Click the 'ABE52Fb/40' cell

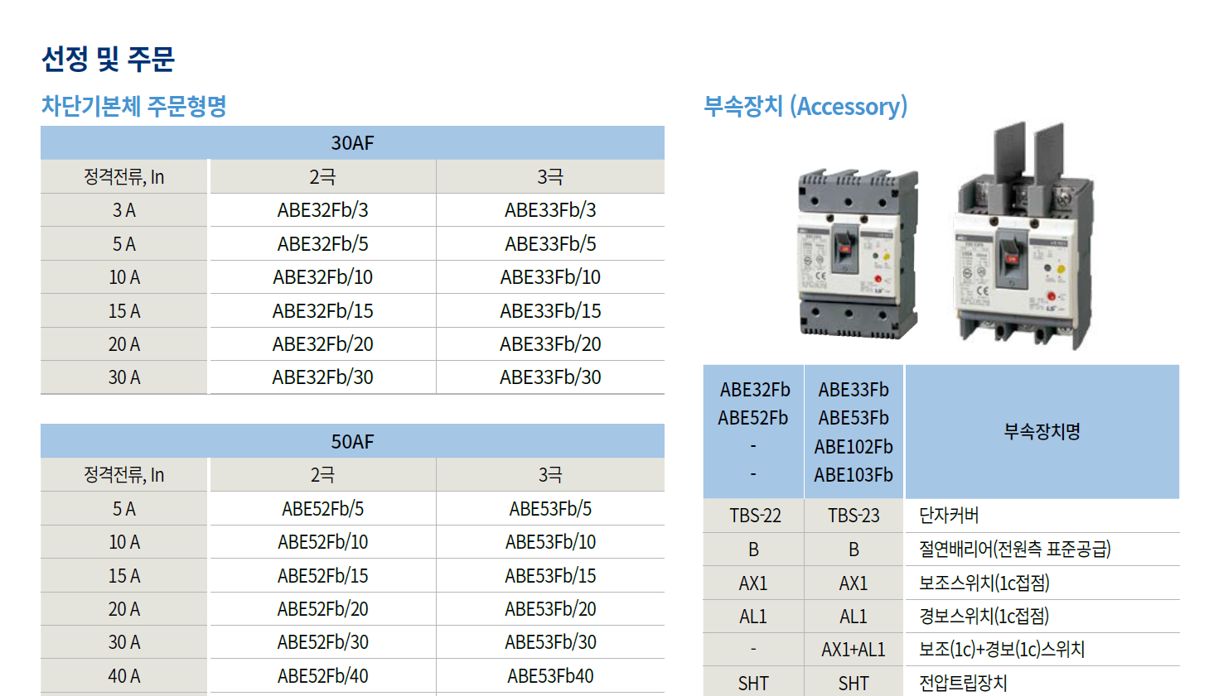click(323, 676)
